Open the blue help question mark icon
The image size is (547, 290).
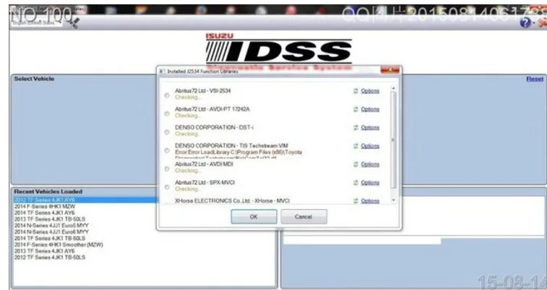tap(525, 22)
